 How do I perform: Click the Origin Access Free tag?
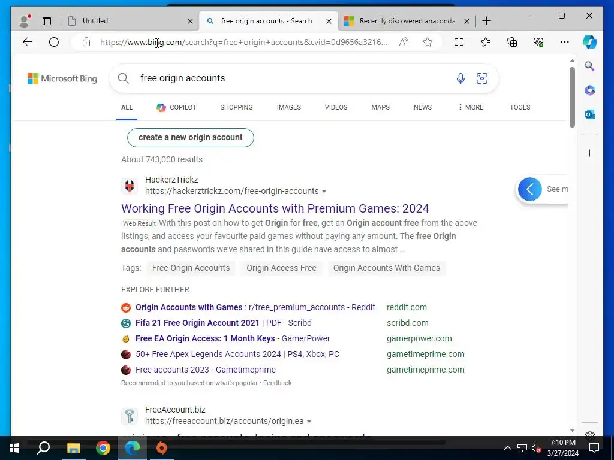(282, 268)
